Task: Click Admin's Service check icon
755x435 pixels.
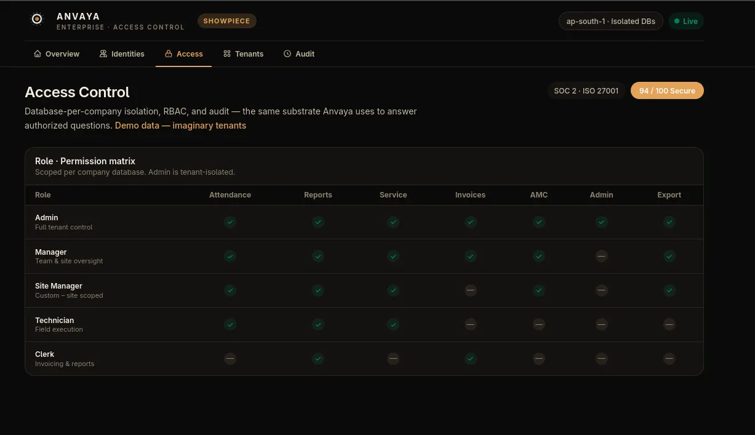Action: click(x=393, y=222)
